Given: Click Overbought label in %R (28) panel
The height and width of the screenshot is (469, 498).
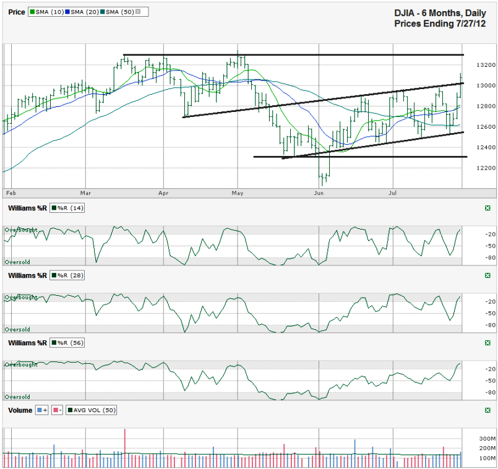Looking at the screenshot, I should [21, 297].
